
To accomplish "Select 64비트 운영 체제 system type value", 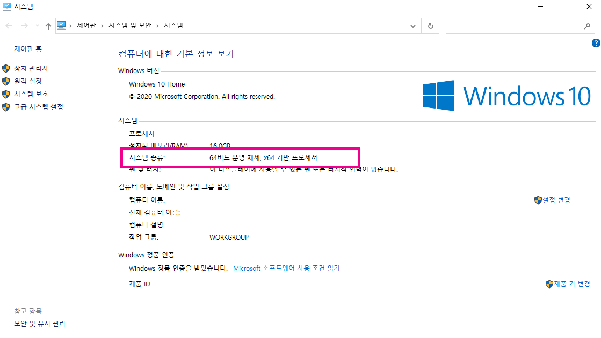I will pyautogui.click(x=263, y=157).
